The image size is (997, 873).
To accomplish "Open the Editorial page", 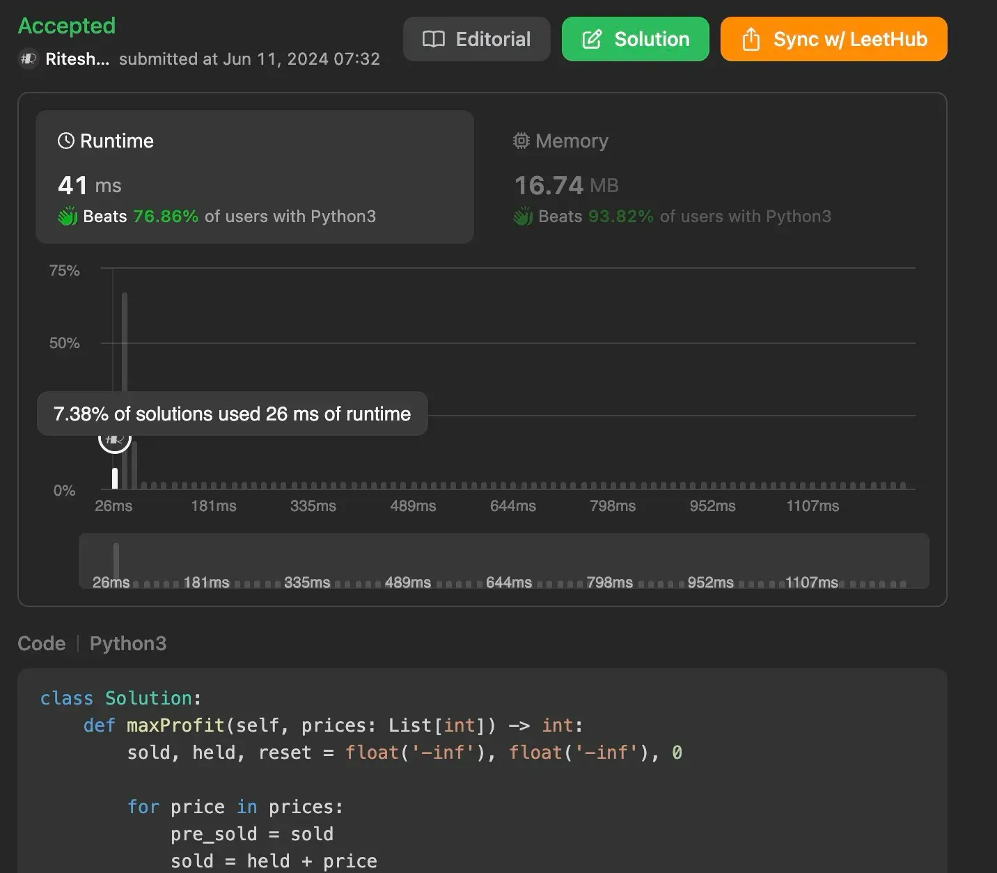I will (476, 39).
